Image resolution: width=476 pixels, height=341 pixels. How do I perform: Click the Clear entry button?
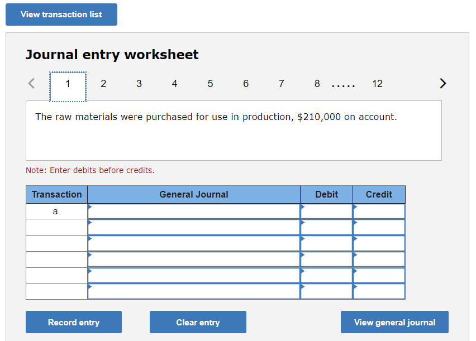198,322
